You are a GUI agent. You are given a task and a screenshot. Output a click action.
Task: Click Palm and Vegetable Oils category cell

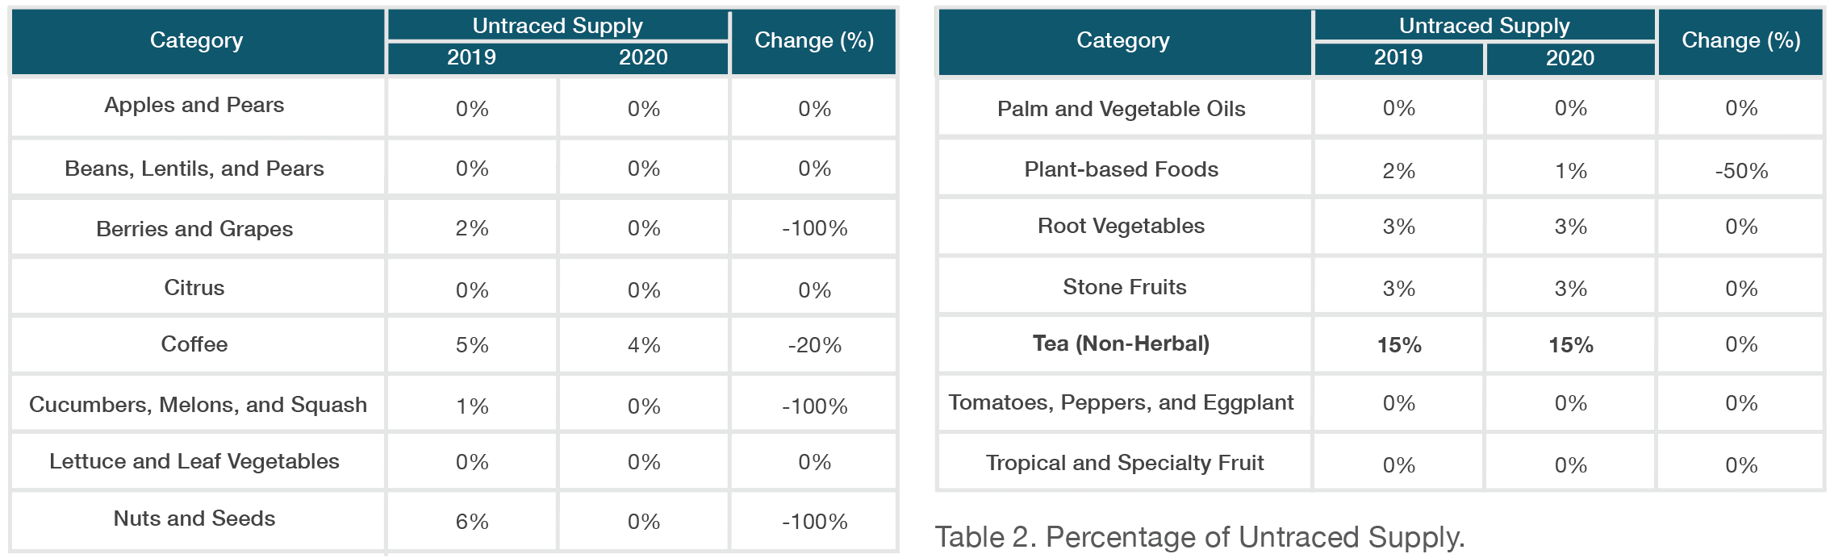[x=1124, y=108]
